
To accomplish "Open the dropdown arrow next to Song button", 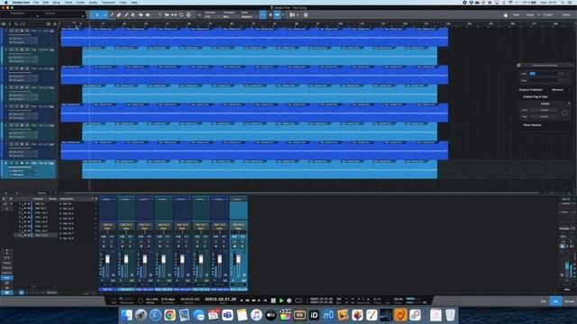I will 538,15.
